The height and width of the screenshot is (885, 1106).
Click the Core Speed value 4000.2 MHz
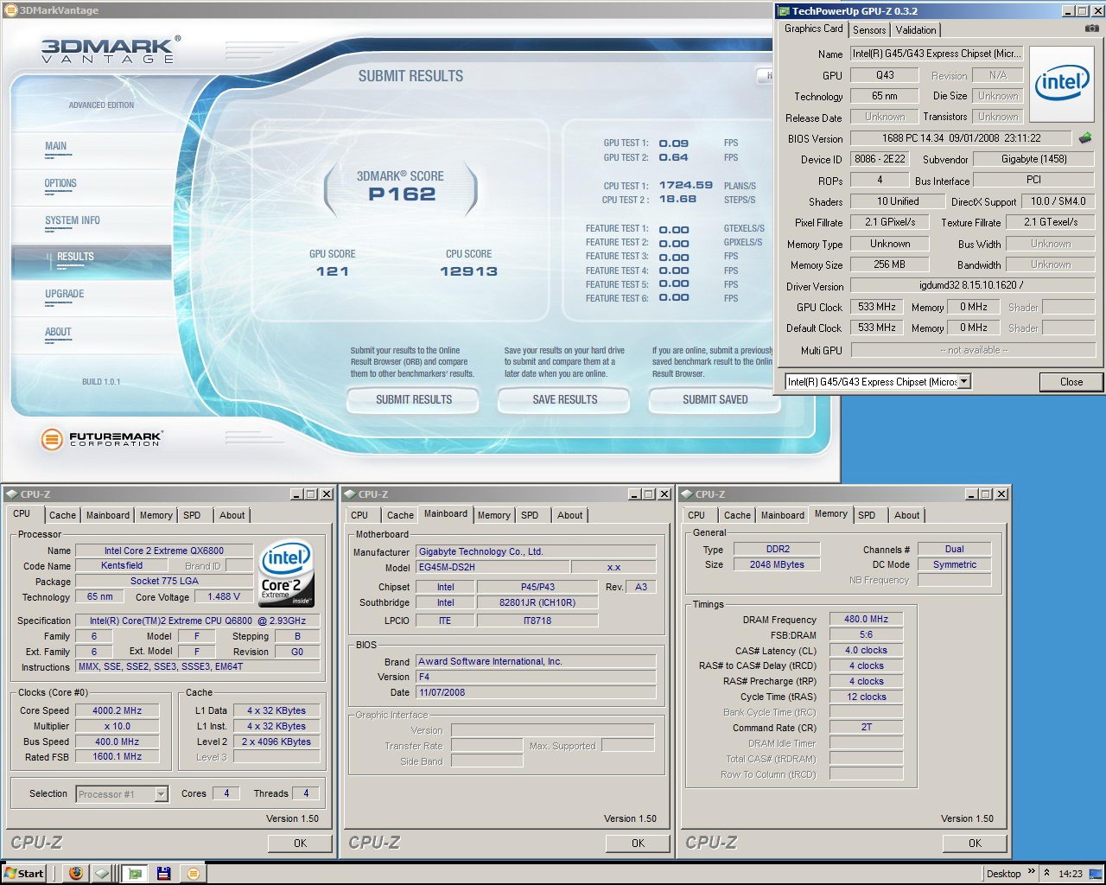[117, 710]
